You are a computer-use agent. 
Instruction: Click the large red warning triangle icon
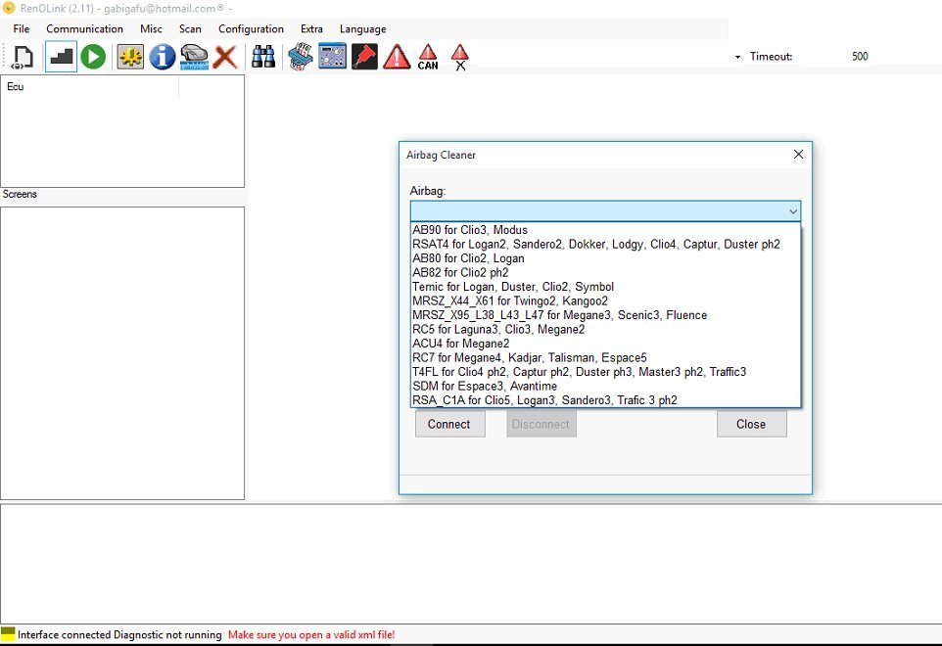point(397,57)
